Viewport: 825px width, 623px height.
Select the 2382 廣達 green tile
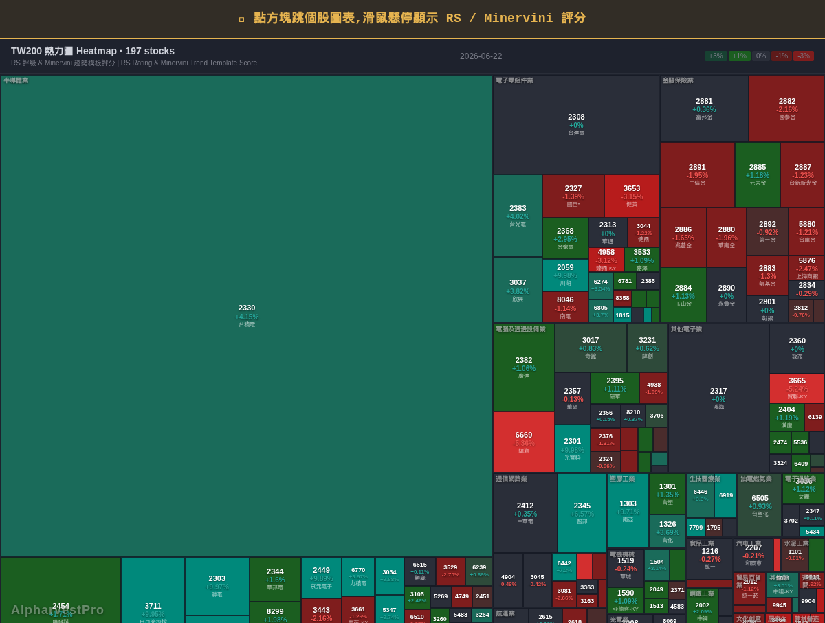click(x=524, y=367)
